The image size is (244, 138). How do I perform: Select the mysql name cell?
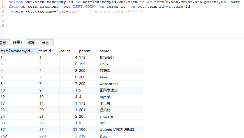[x=121, y=97]
